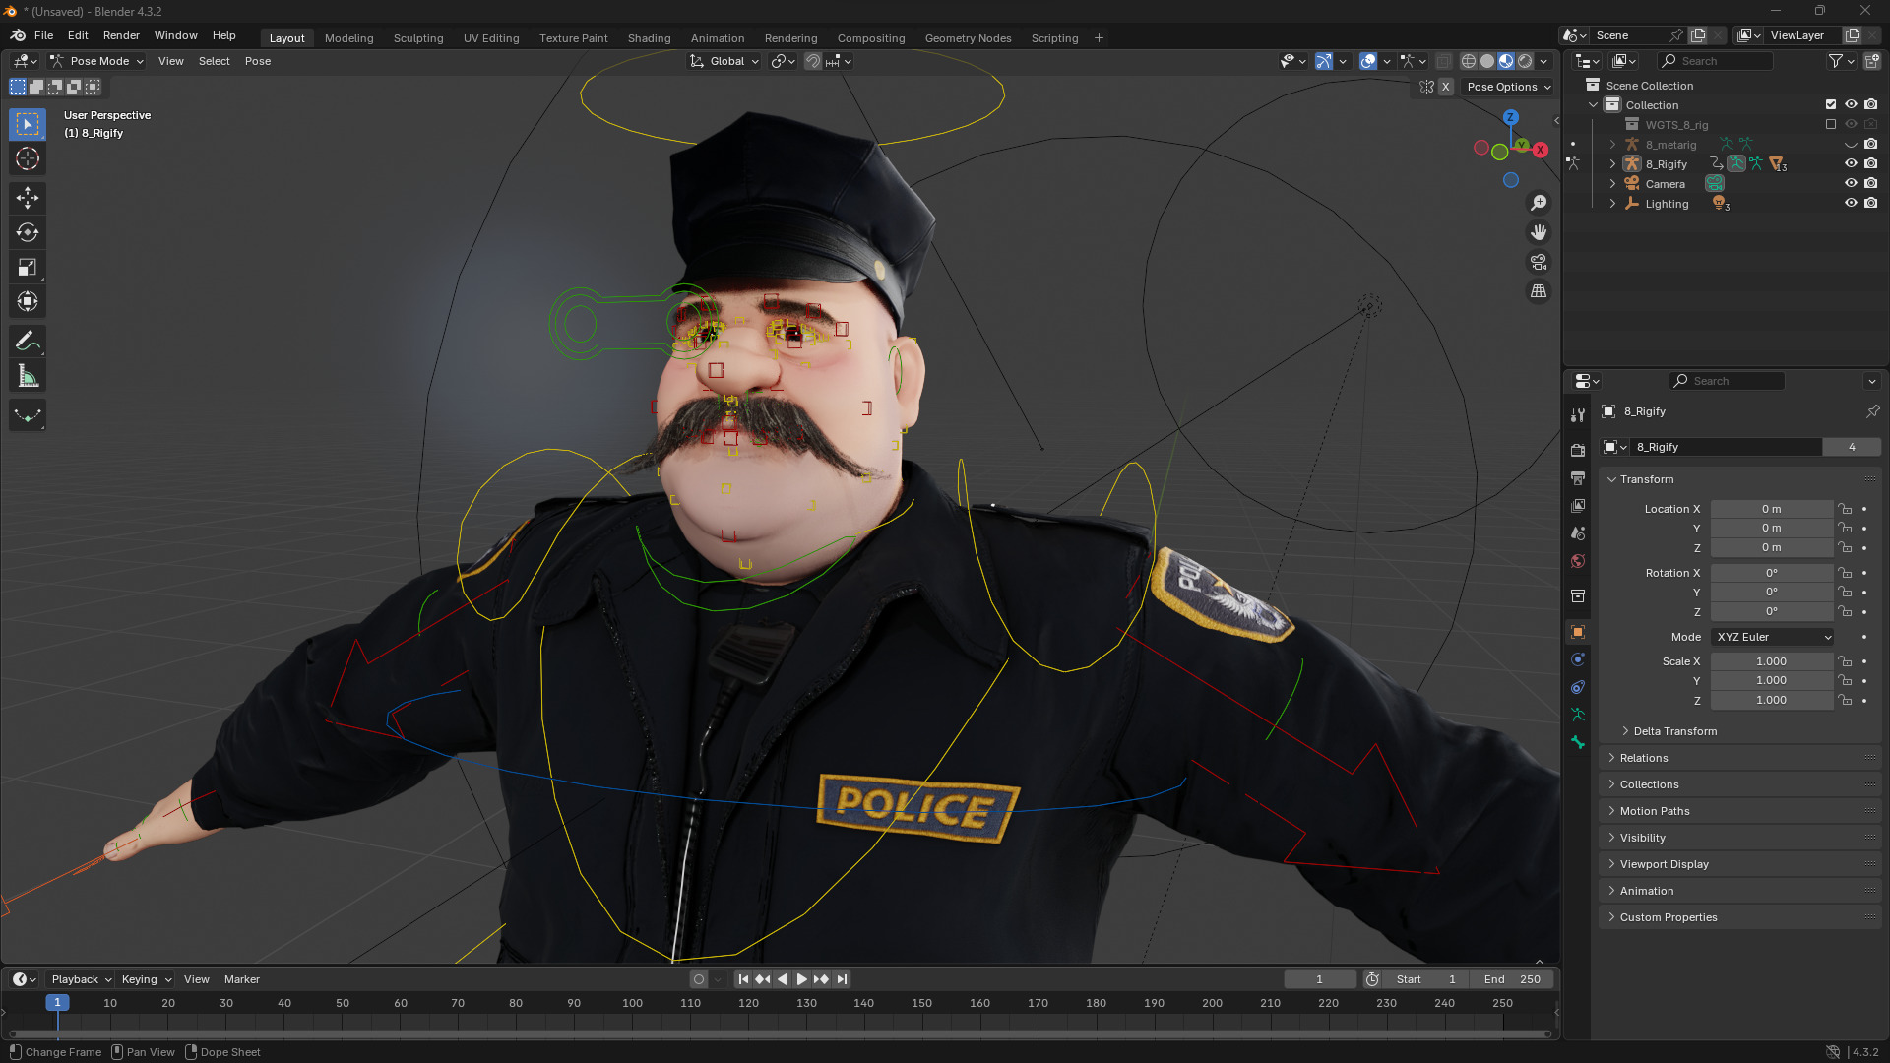The image size is (1890, 1063).
Task: Toggle camera view icon in viewport
Action: [x=1539, y=262]
